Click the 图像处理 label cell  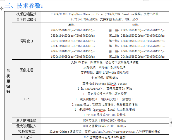(27, 70)
